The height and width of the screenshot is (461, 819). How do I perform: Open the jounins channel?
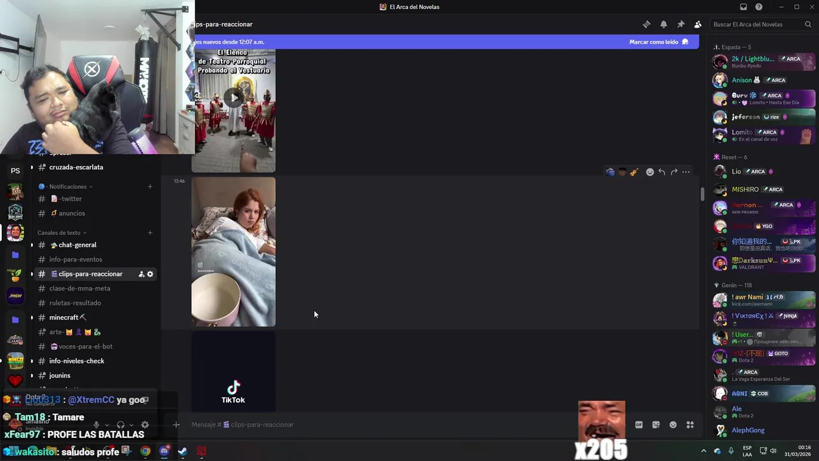[94, 375]
